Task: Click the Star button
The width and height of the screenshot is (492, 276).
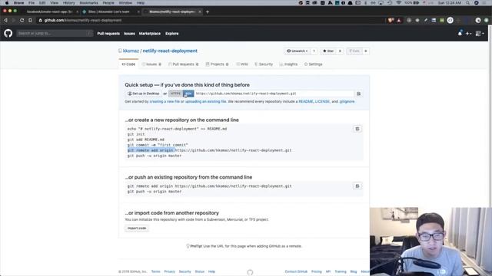Action: click(x=328, y=51)
